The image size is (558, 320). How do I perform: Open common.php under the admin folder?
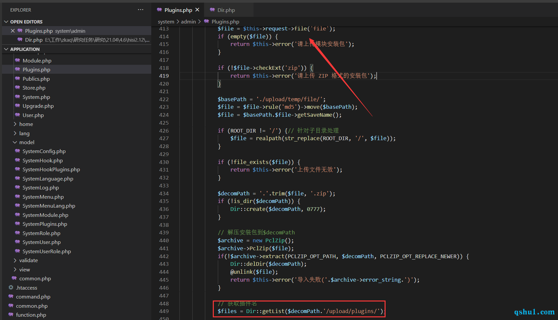pos(35,279)
